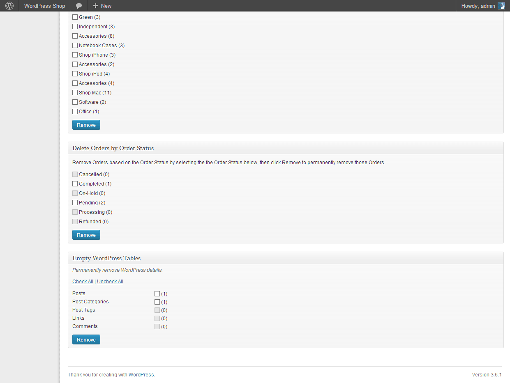Click the Comments (0) checkbox

click(x=157, y=326)
